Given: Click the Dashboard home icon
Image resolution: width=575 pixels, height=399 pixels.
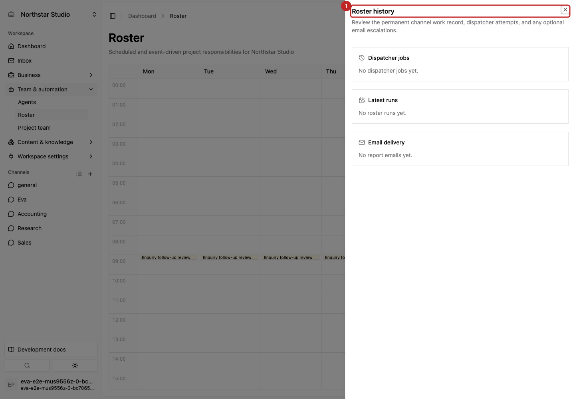Looking at the screenshot, I should 11,46.
